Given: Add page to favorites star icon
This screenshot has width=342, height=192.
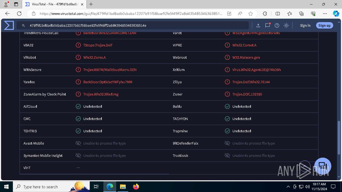Looking at the screenshot, I should (x=251, y=14).
